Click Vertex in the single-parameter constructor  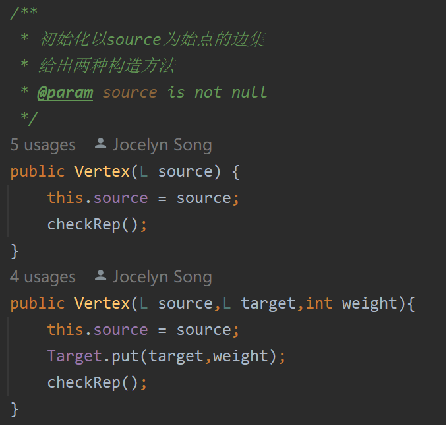point(102,171)
